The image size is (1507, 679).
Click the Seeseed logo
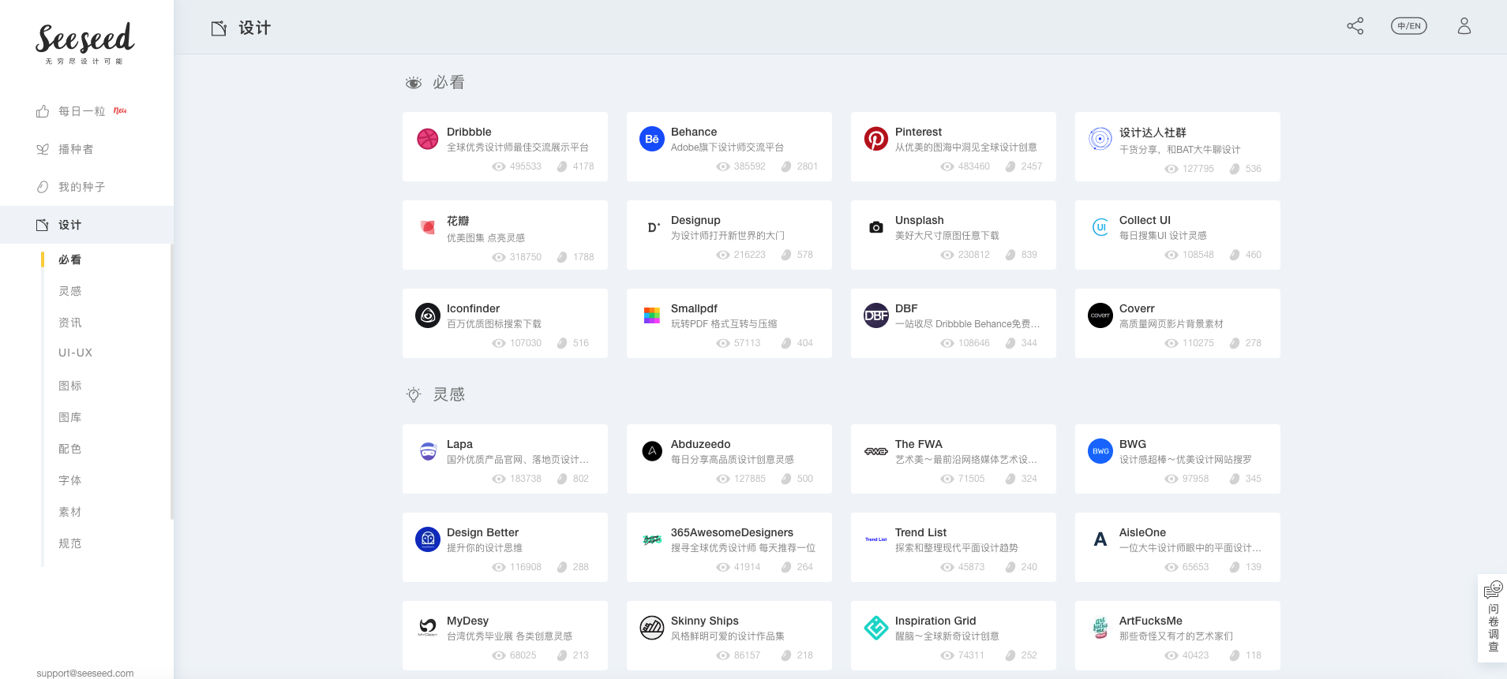85,43
